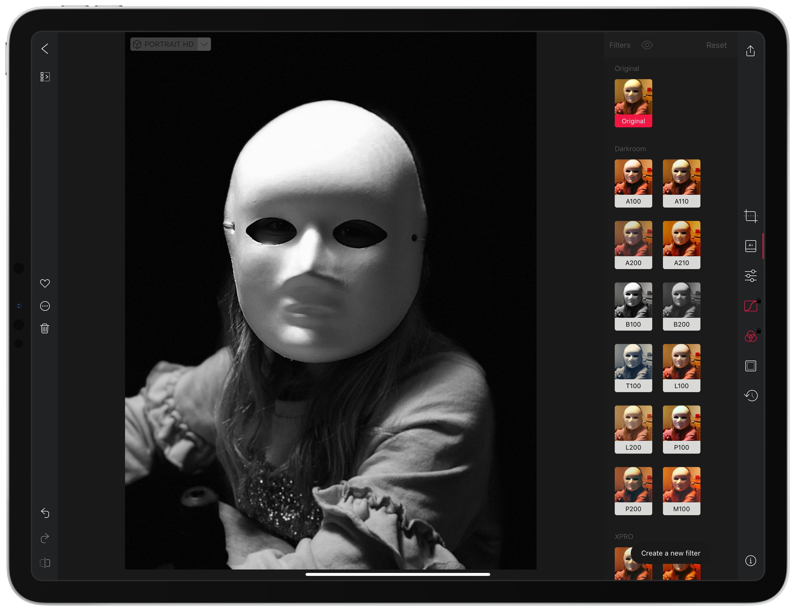Undo the last edit
796x612 pixels.
(x=45, y=513)
